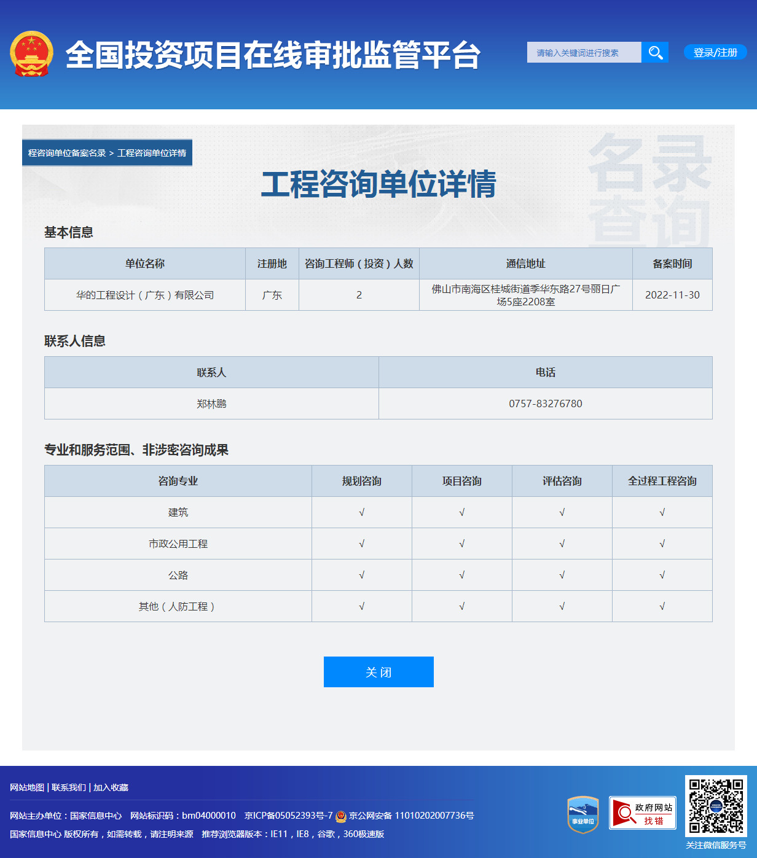This screenshot has width=757, height=858.
Task: Click the magnifying glass search icon
Action: (x=655, y=52)
